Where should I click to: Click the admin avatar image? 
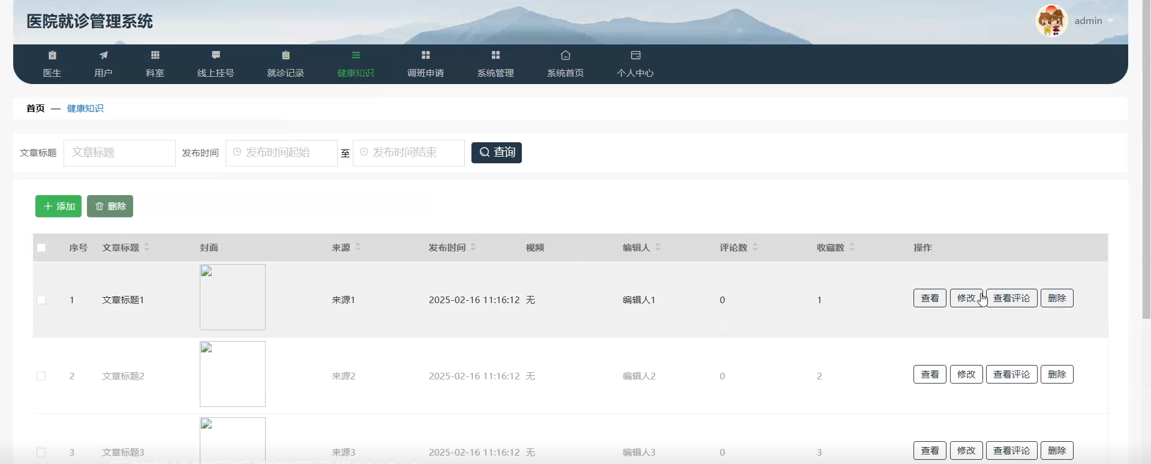pyautogui.click(x=1051, y=20)
